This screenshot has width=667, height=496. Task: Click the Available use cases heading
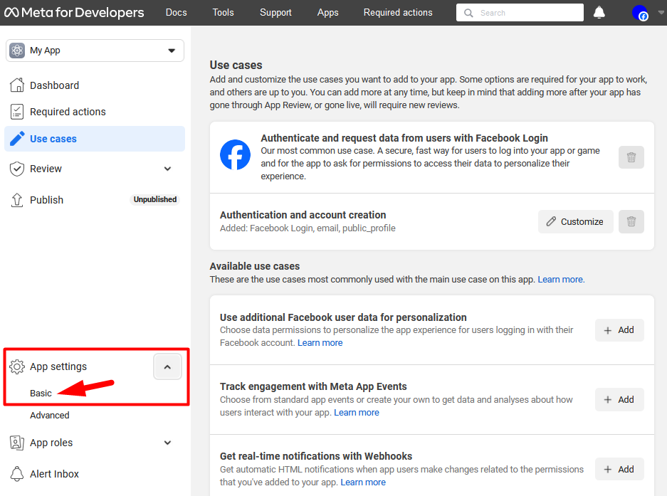tap(254, 266)
